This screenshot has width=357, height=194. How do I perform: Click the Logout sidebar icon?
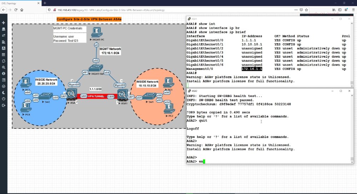4,105
